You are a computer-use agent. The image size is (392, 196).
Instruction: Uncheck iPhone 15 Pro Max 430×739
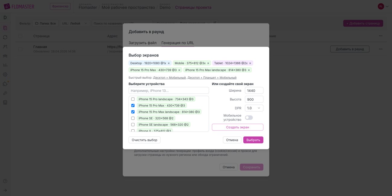click(x=133, y=106)
